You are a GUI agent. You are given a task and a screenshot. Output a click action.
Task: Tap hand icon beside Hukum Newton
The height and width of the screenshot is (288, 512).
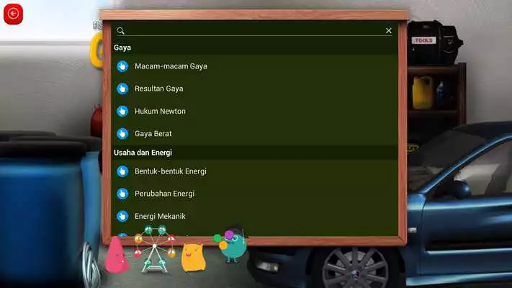[x=122, y=111]
